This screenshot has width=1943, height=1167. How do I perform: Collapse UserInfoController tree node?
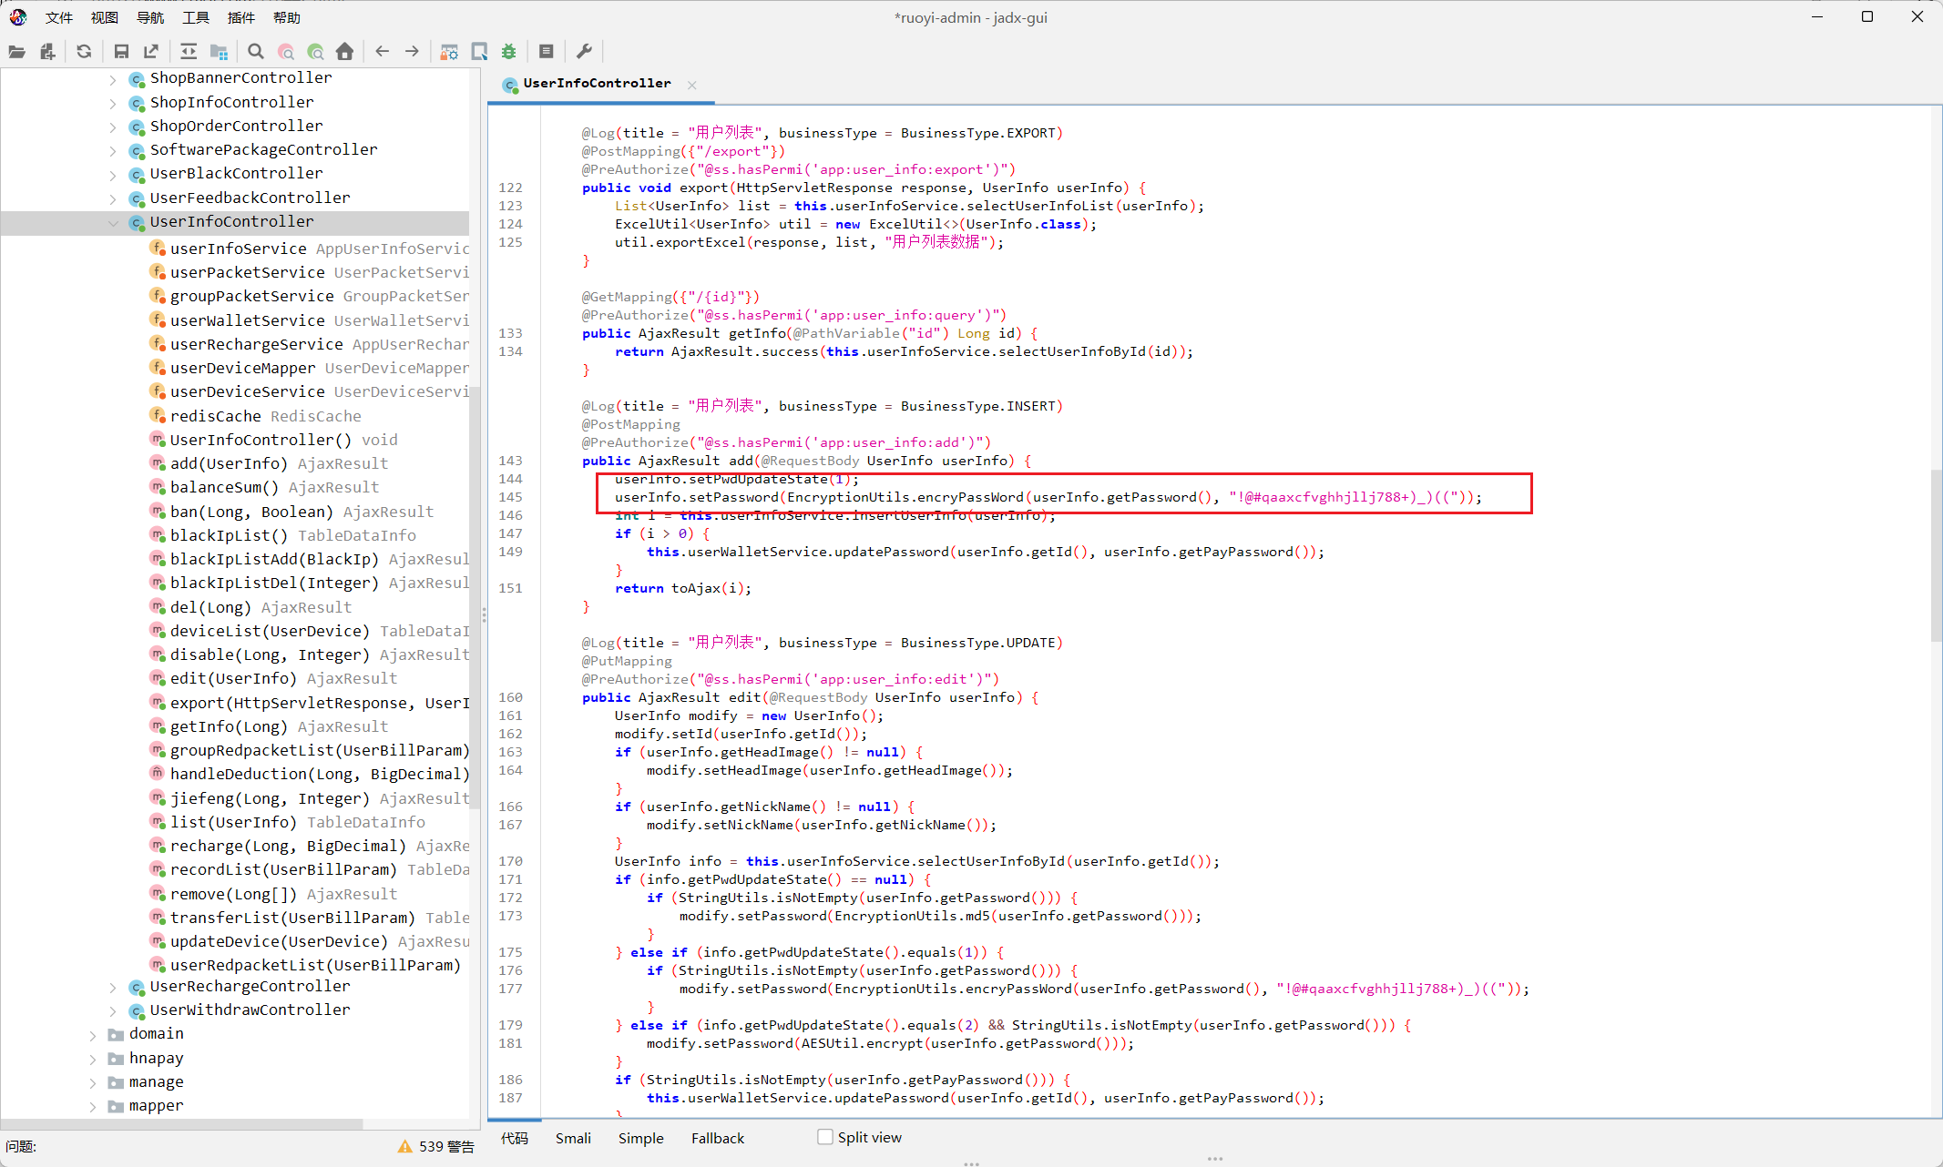[113, 222]
